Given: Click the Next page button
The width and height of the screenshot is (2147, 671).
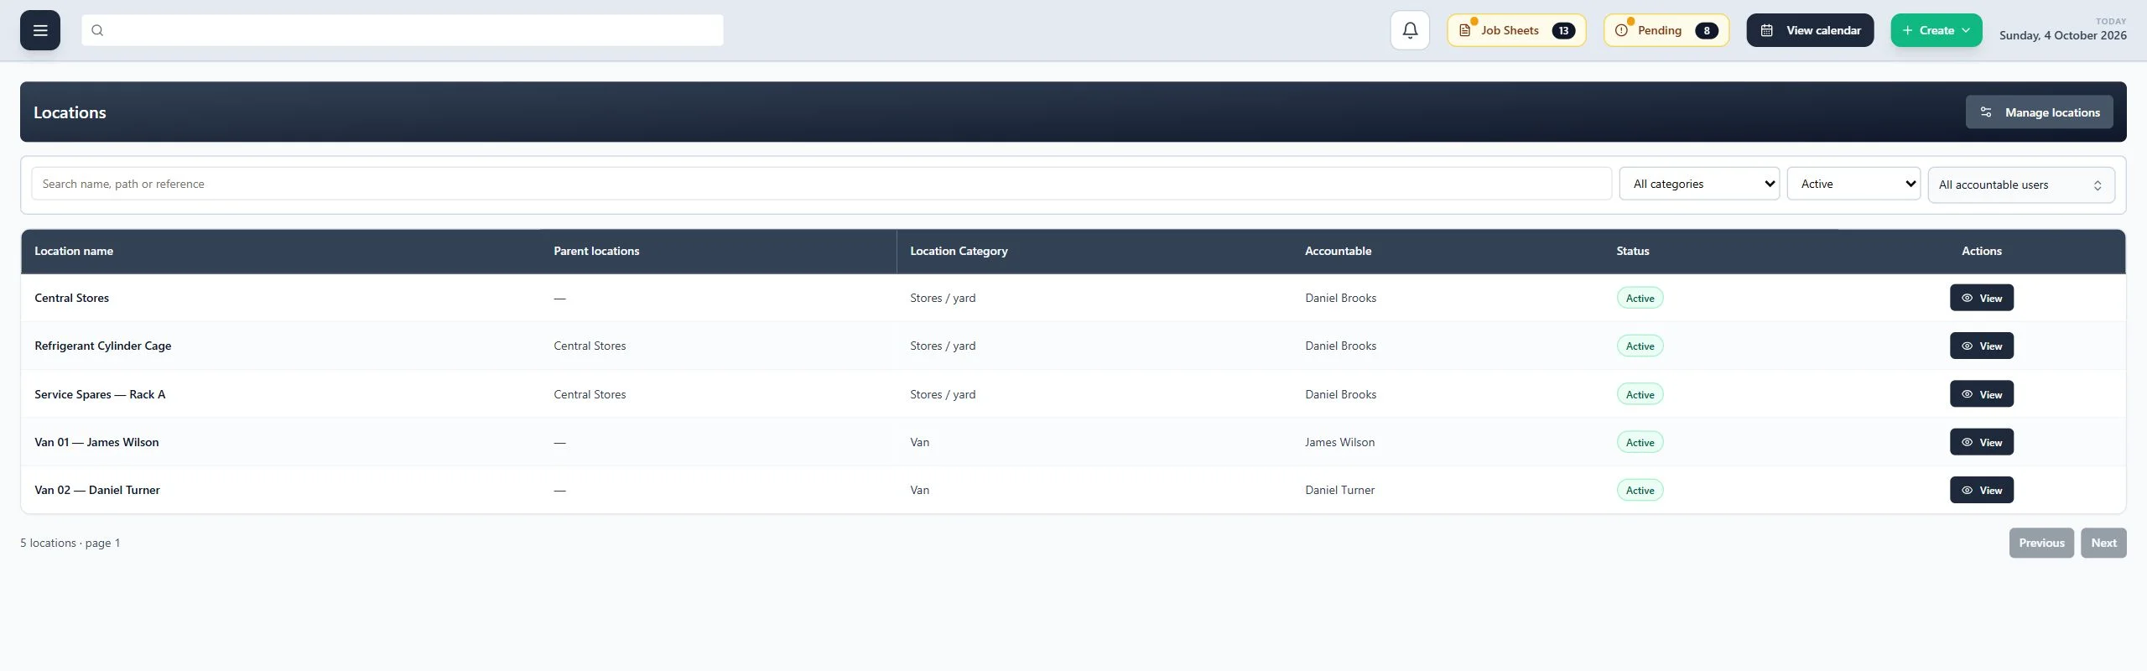Looking at the screenshot, I should coord(2103,543).
